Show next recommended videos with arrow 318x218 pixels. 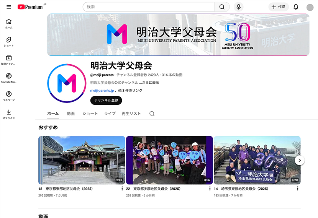point(300,160)
